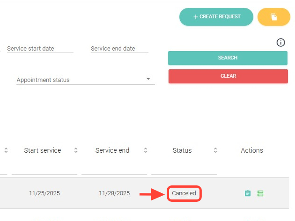
Task: Click filter field under Start service header
Action: [x=44, y=169]
